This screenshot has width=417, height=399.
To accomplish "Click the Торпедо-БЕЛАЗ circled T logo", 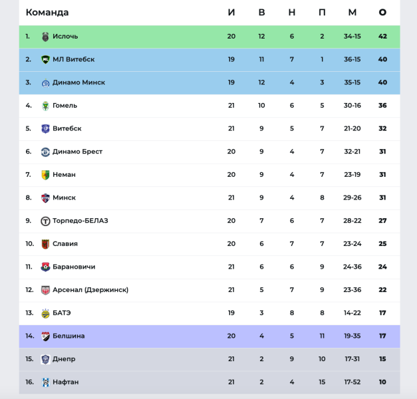I will [45, 221].
